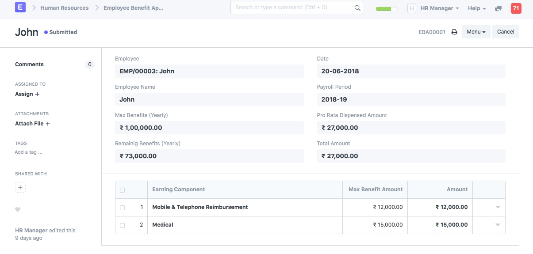
Task: Focus the search or type a command field
Action: pyautogui.click(x=292, y=8)
